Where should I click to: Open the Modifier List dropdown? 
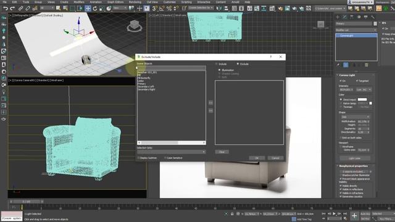tap(356, 30)
